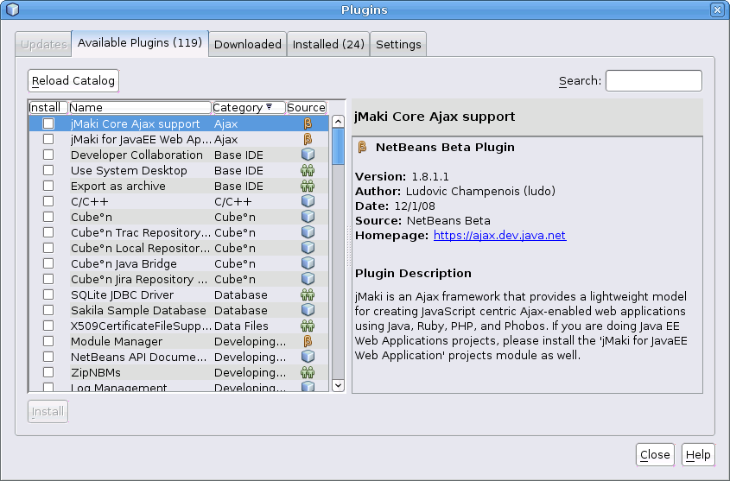730x481 pixels.
Task: Click the Data Files category cell
Action: click(x=241, y=326)
